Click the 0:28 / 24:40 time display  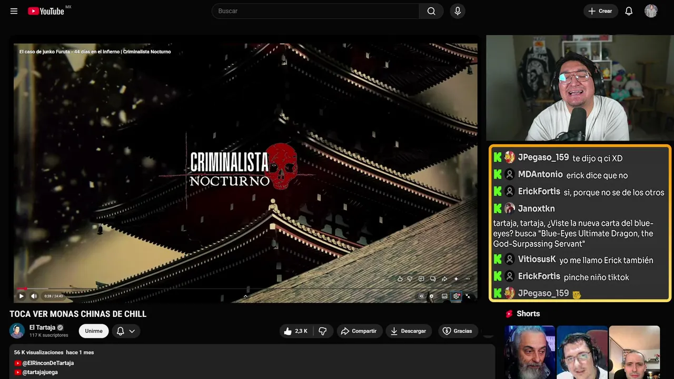click(54, 296)
